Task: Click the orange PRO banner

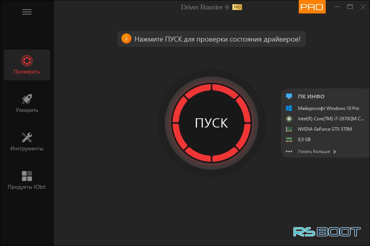Action: pyautogui.click(x=312, y=7)
